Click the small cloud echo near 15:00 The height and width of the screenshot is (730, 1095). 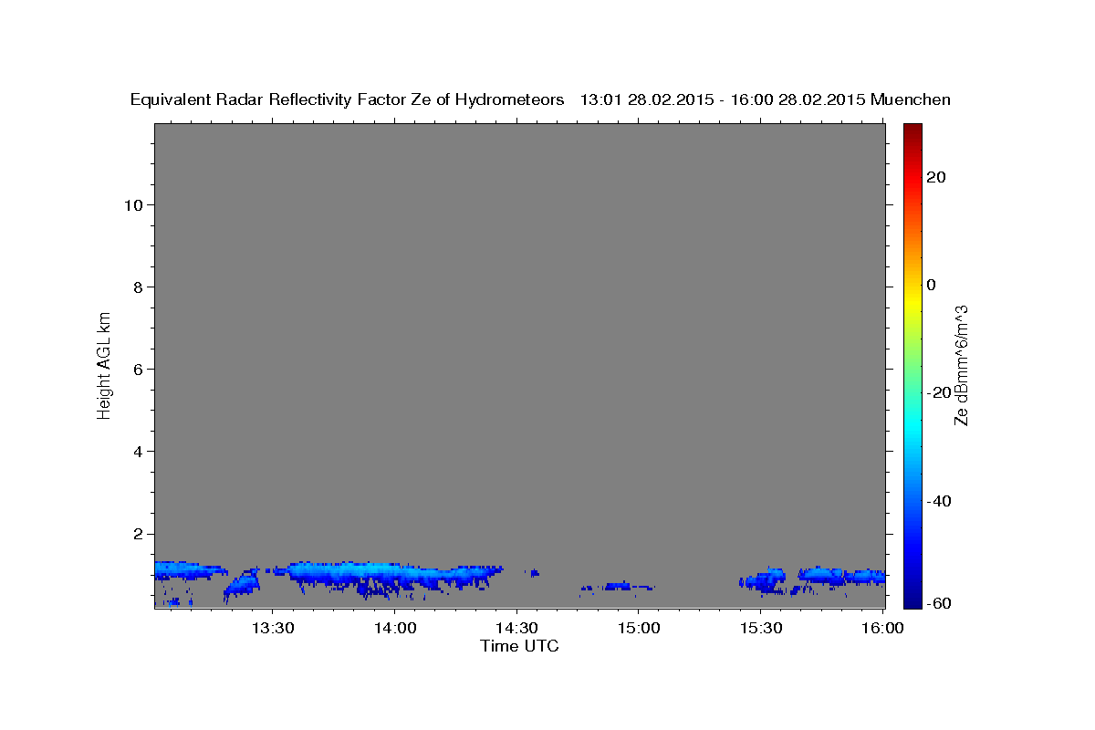click(x=619, y=586)
